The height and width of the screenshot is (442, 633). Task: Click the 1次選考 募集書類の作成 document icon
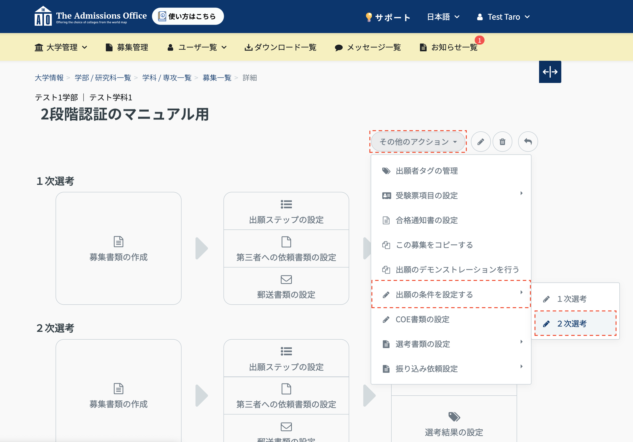(118, 242)
